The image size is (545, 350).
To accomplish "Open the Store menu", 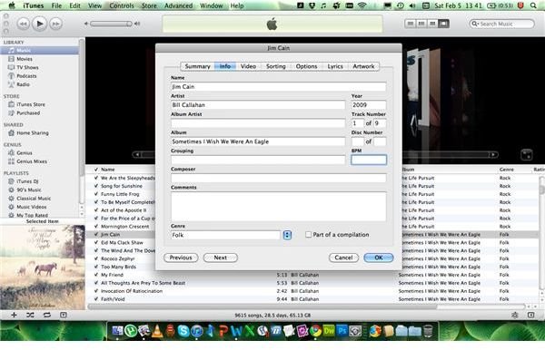I will (149, 5).
